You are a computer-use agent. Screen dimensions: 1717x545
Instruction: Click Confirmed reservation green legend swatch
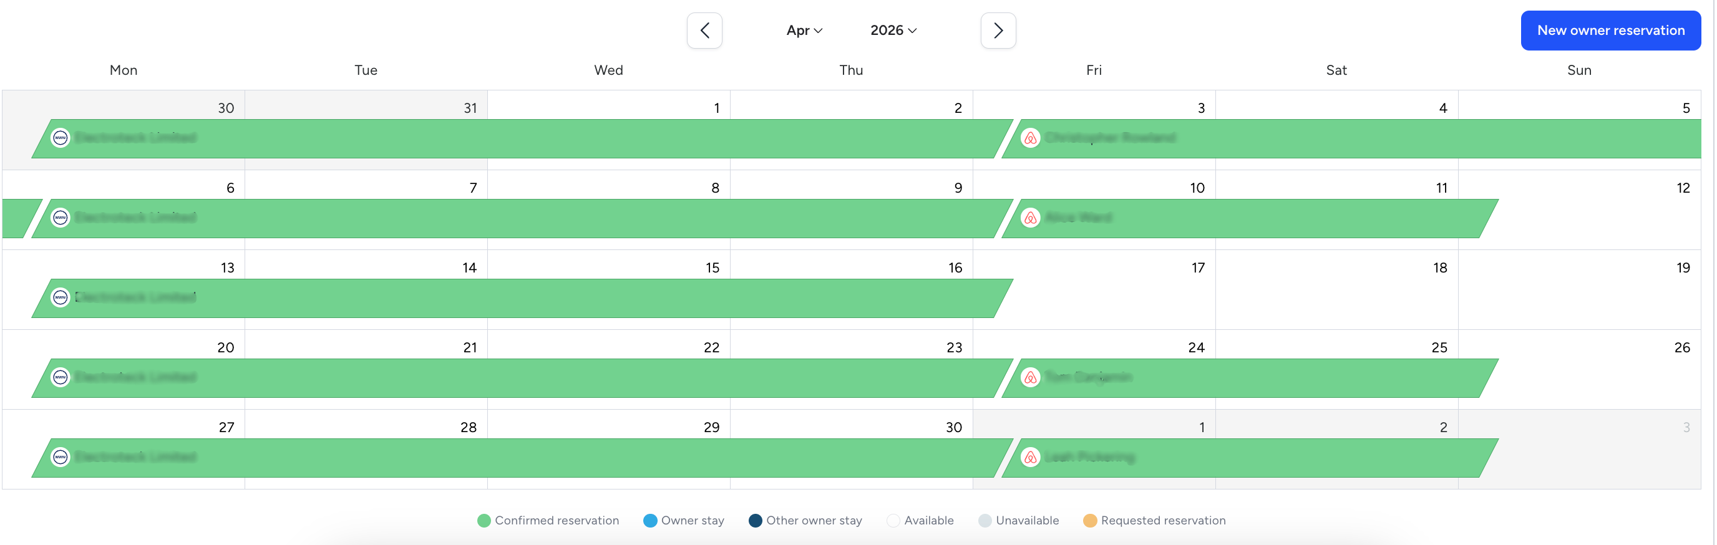(484, 521)
